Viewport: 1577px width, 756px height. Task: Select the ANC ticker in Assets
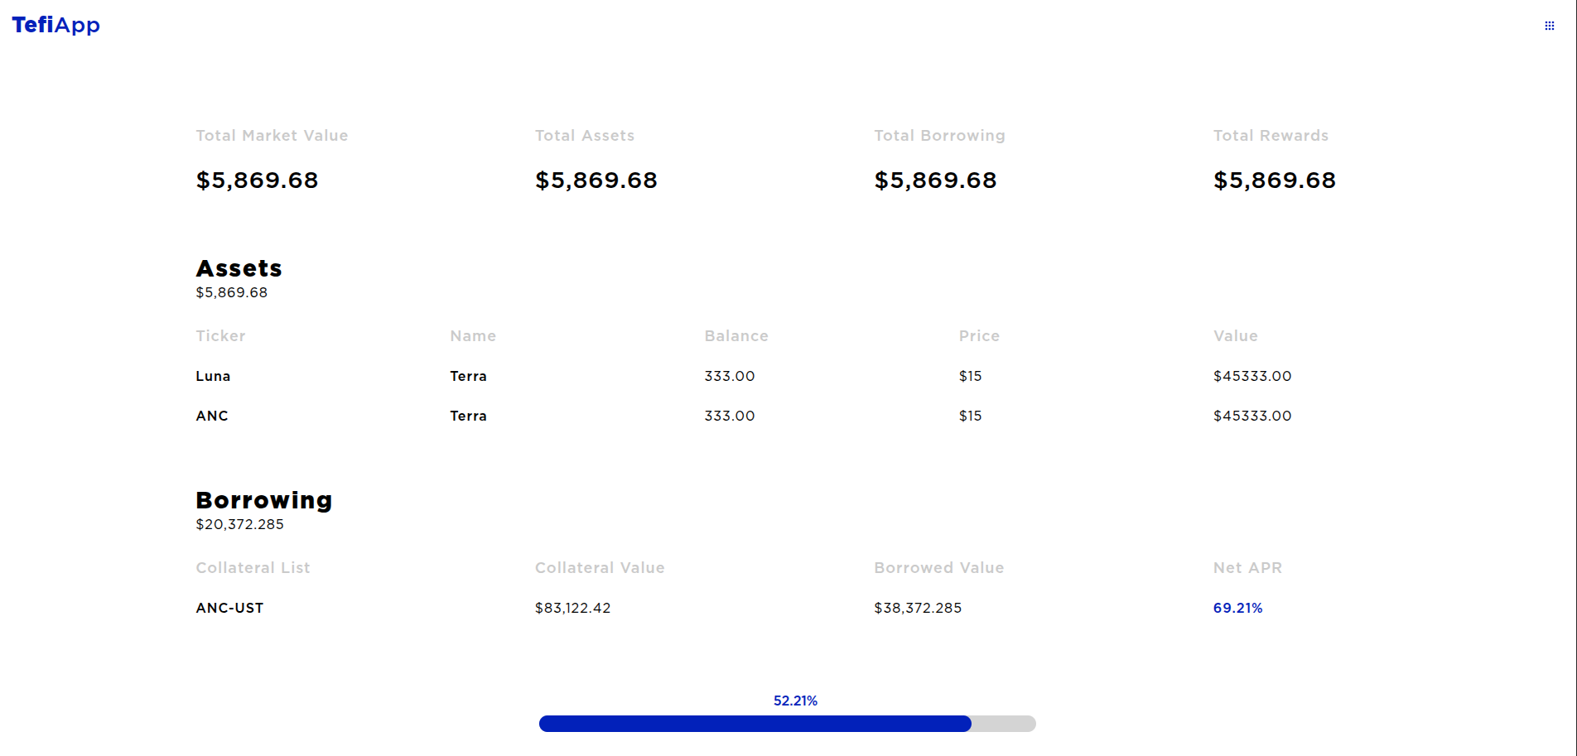(x=212, y=416)
